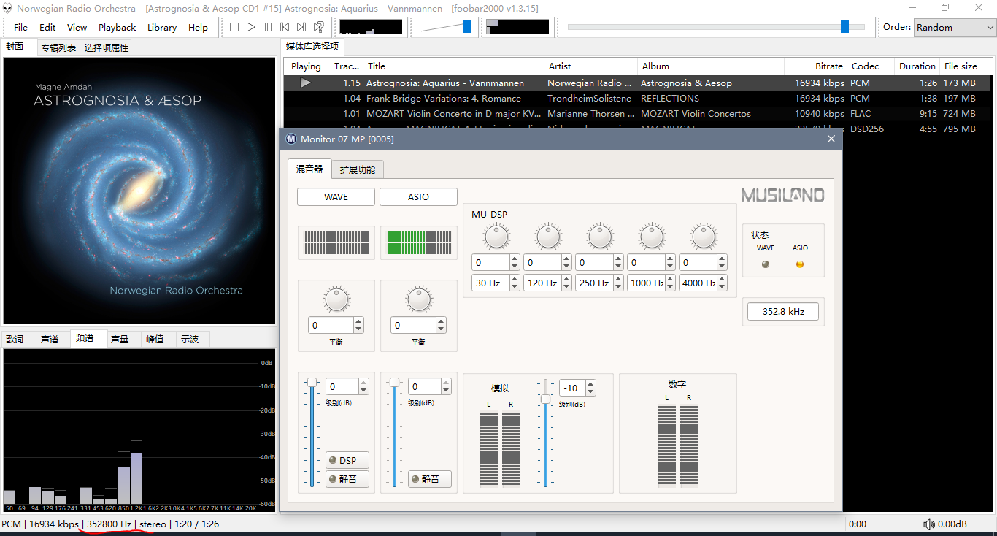Pause playback with the pause icon
Screen dimensions: 997x536
tap(268, 27)
